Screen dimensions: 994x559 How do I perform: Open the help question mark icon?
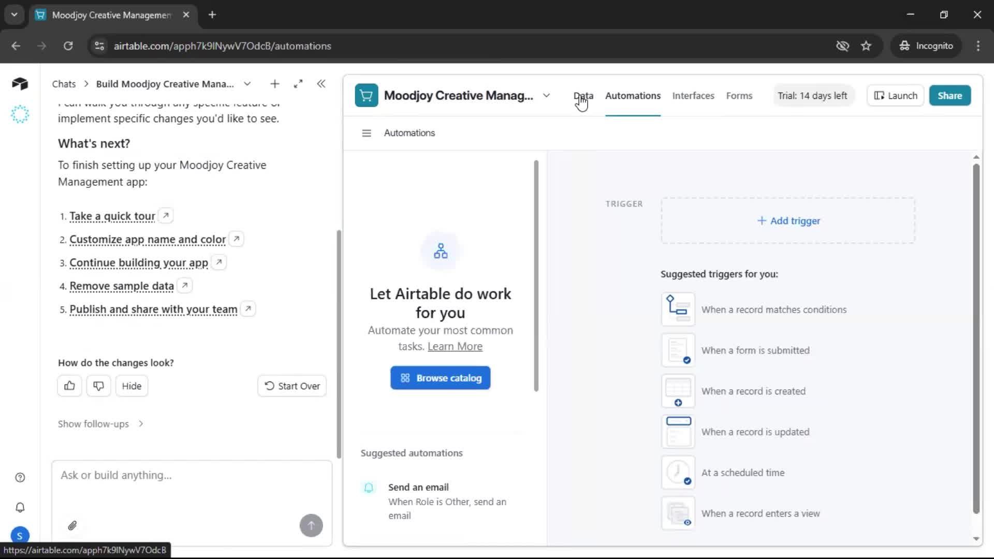coord(20,478)
